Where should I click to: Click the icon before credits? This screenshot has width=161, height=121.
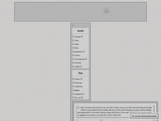tap(73, 66)
